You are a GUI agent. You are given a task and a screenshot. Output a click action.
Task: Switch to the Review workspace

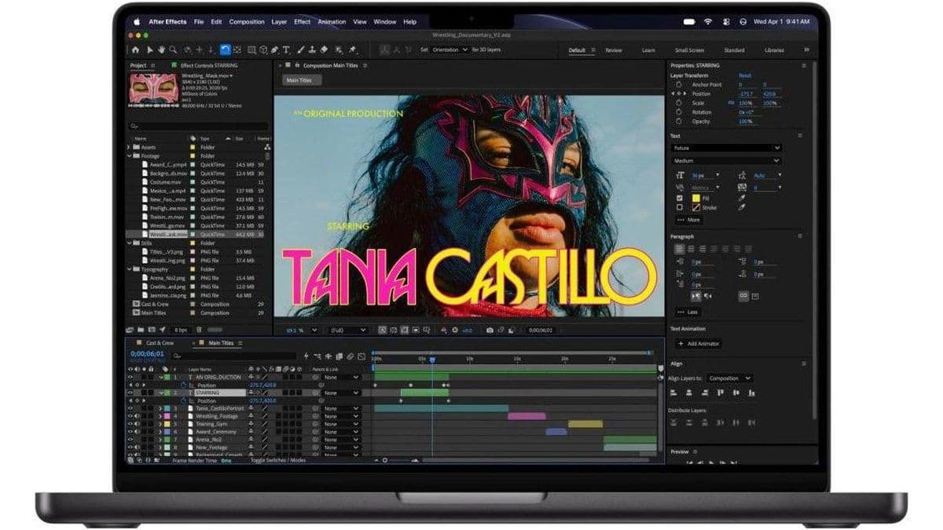(614, 50)
